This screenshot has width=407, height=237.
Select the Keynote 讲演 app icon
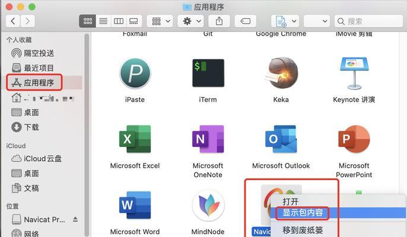(x=354, y=73)
